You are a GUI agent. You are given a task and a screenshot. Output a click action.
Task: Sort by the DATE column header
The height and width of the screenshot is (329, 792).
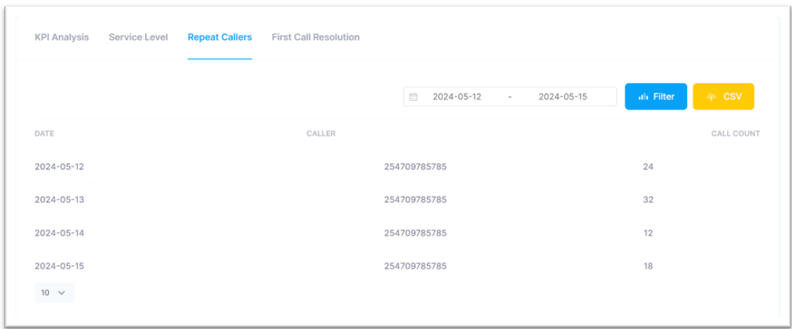pos(44,134)
